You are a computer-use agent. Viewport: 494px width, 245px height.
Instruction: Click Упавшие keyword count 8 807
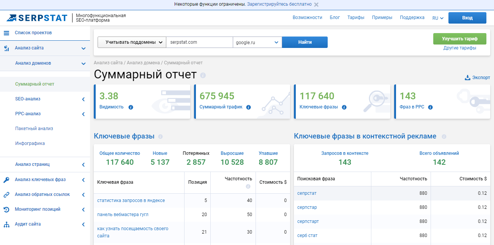[x=268, y=162]
